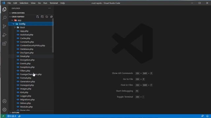This screenshot has height=118, width=211.
Task: Click the VS Code logo in title bar
Action: click(4, 3)
